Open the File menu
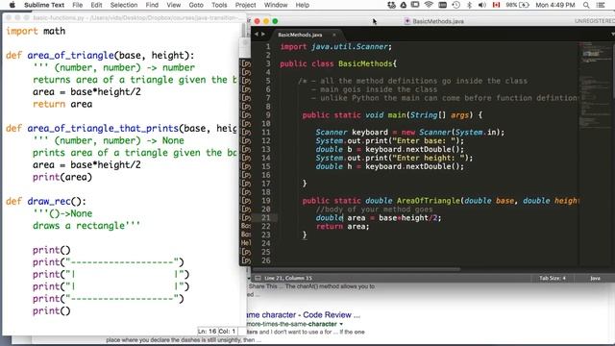The image size is (615, 346). [78, 5]
